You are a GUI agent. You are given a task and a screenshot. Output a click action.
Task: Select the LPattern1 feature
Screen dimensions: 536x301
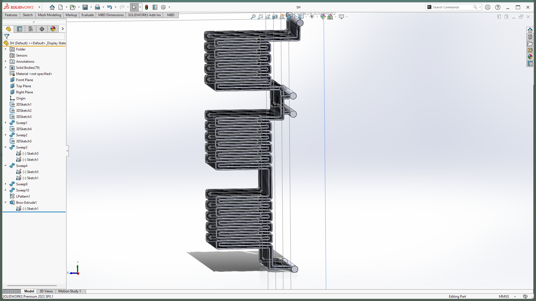pyautogui.click(x=23, y=196)
